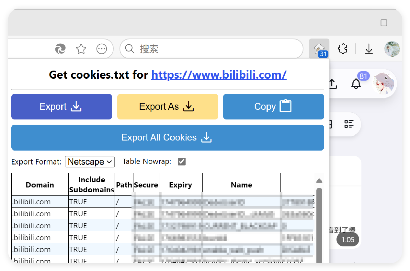The width and height of the screenshot is (410, 271).
Task: Open the Export Format Netscape dropdown
Action: point(90,161)
